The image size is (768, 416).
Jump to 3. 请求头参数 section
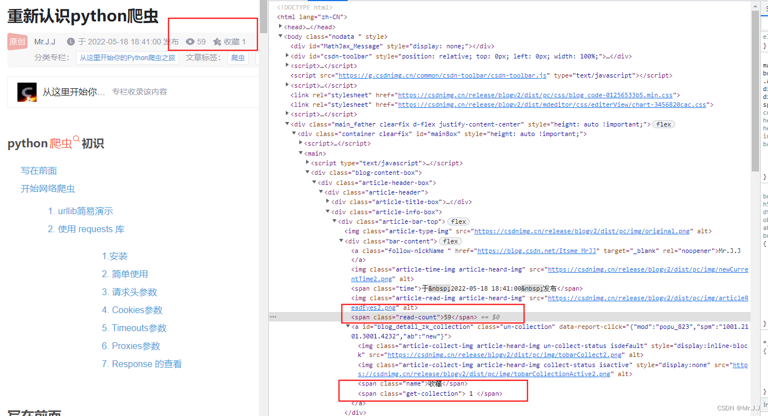(129, 292)
